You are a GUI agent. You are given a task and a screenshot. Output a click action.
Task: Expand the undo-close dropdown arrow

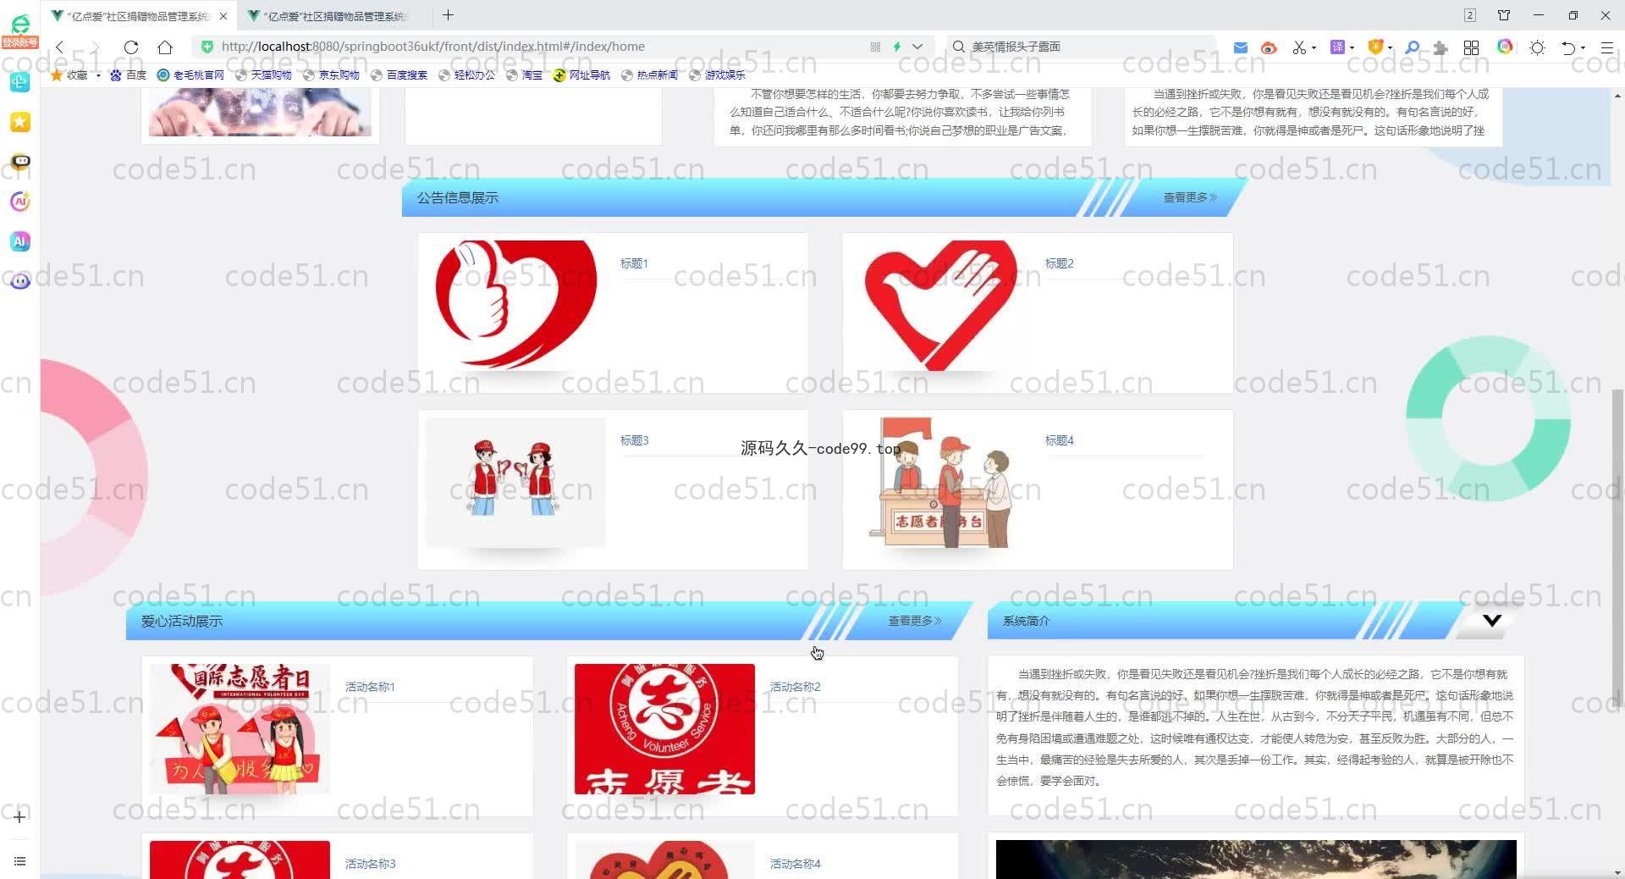coord(1584,47)
